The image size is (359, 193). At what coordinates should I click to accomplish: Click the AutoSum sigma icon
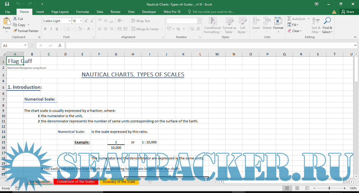click(x=289, y=19)
